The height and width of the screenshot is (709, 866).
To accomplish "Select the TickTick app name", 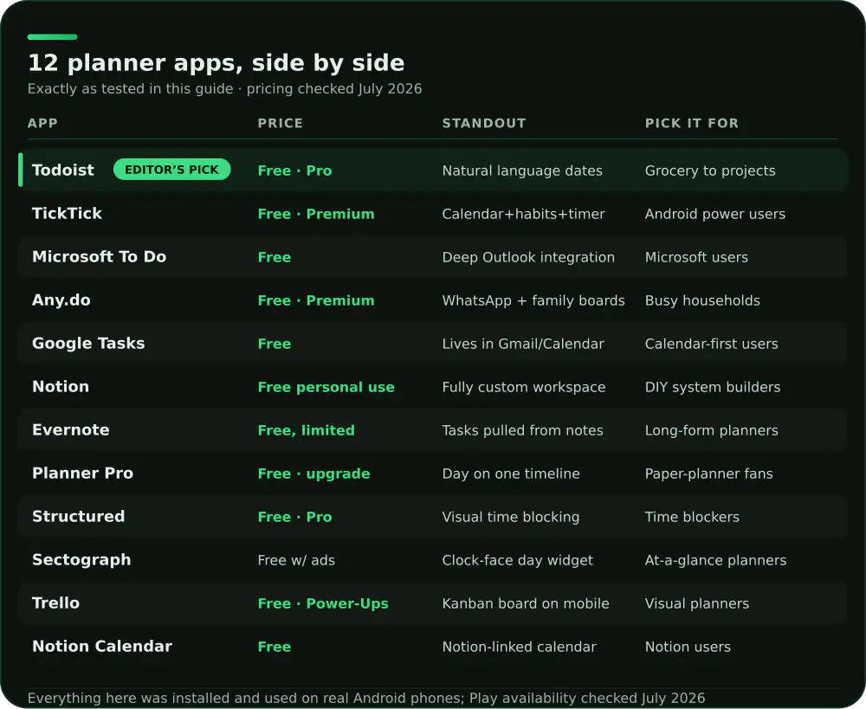I will tap(67, 213).
